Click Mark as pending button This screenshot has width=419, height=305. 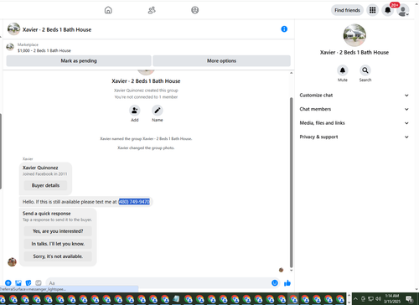[79, 60]
